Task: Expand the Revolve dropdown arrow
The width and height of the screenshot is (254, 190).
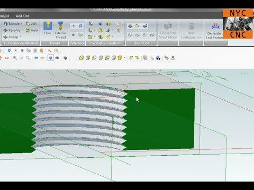Action: [x=22, y=30]
